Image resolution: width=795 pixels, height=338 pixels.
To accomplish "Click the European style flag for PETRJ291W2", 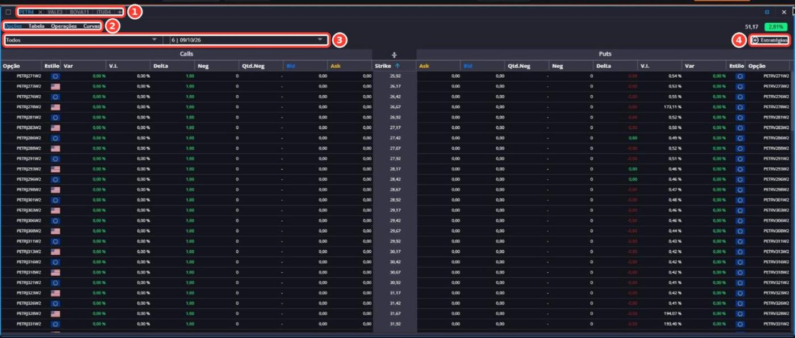I will [x=55, y=158].
